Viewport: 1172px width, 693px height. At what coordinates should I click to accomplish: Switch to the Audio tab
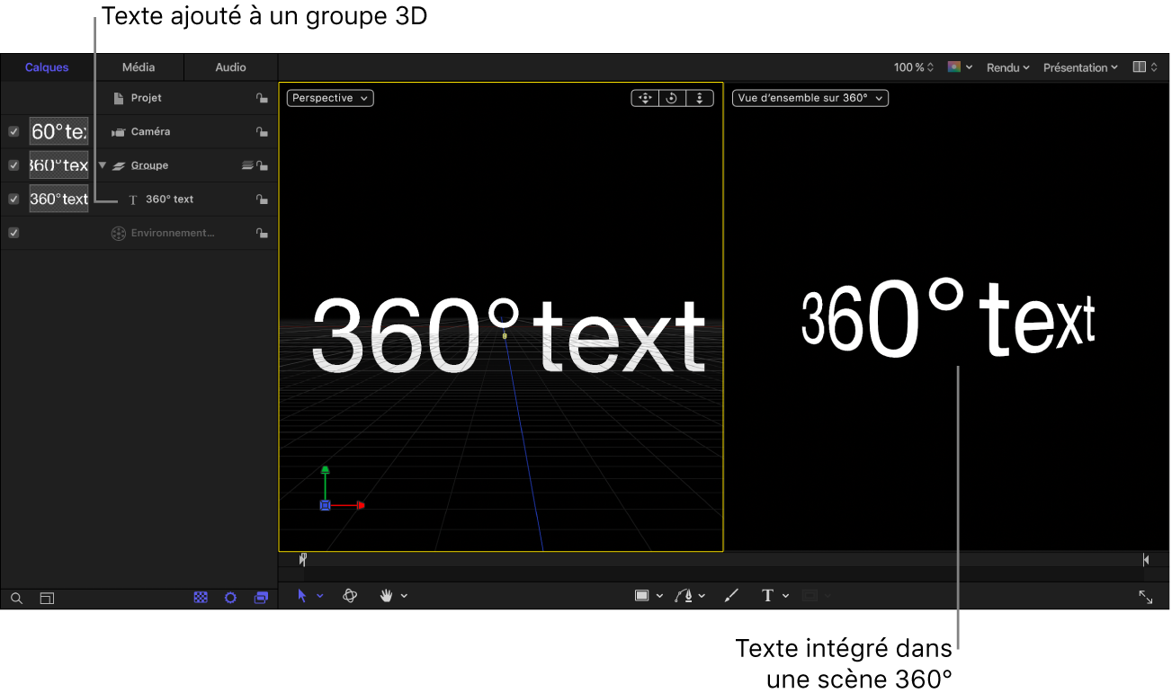(x=231, y=67)
